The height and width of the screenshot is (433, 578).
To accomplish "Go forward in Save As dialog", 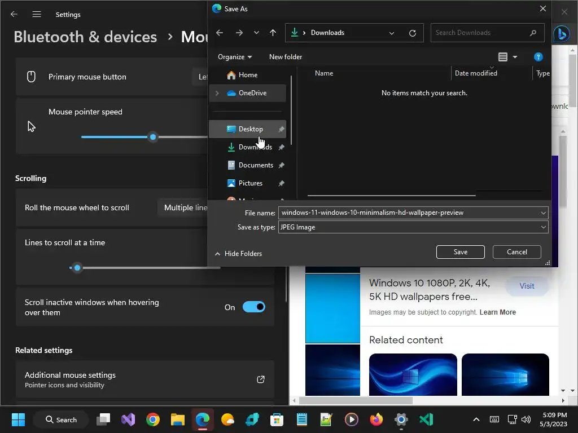I will coord(239,33).
